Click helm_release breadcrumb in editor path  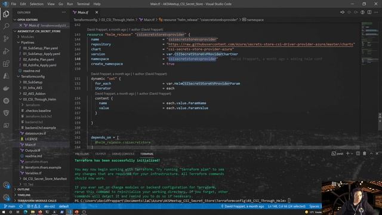pos(198,20)
